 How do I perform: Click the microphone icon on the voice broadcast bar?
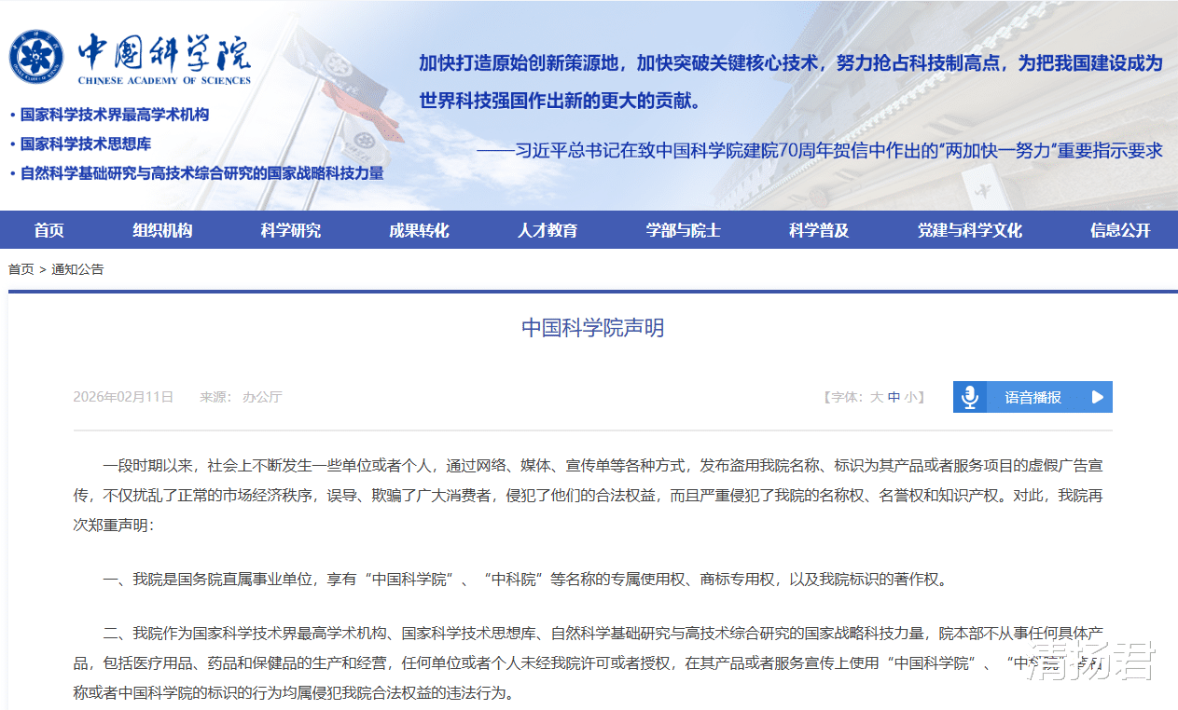[970, 397]
